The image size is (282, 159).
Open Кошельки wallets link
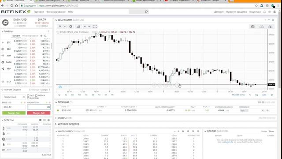tap(255, 12)
